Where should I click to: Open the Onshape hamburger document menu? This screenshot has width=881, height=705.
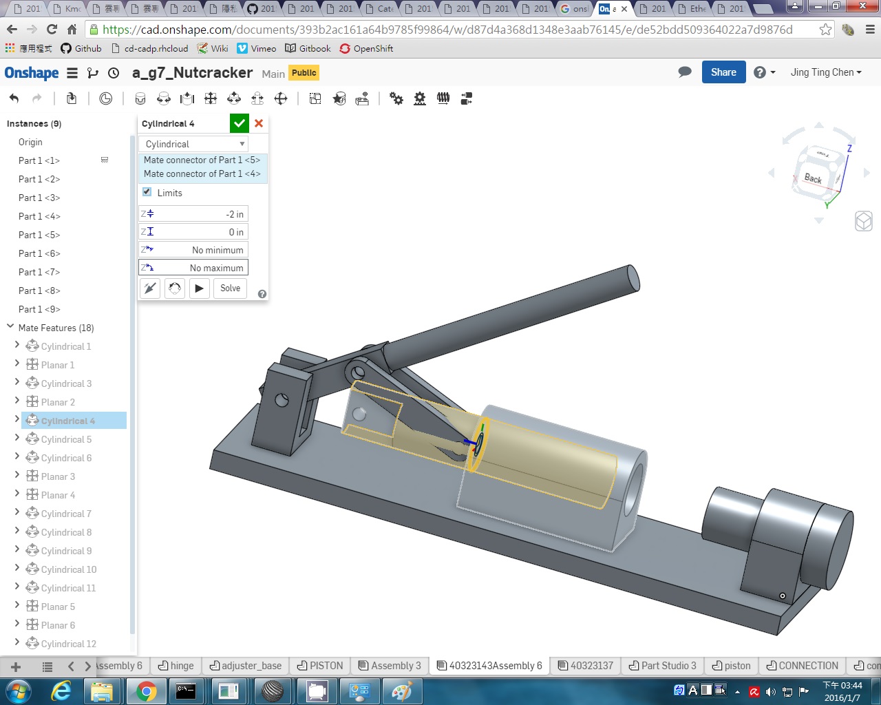72,73
